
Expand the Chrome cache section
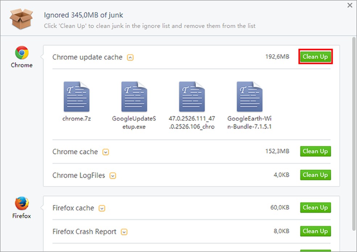pyautogui.click(x=106, y=152)
